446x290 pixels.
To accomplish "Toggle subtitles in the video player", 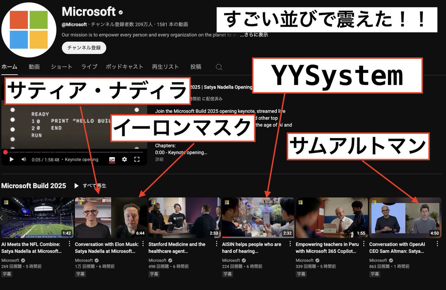I will (112, 159).
